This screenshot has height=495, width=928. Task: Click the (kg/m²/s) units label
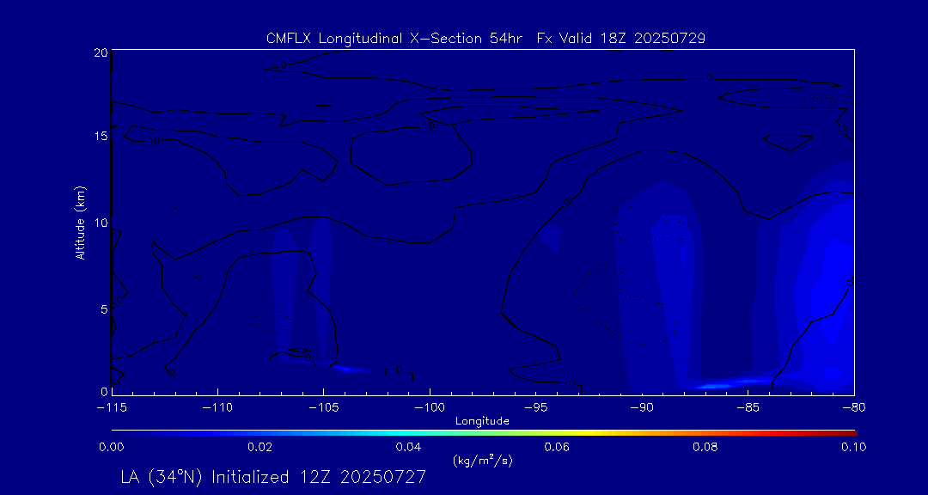[x=483, y=461]
